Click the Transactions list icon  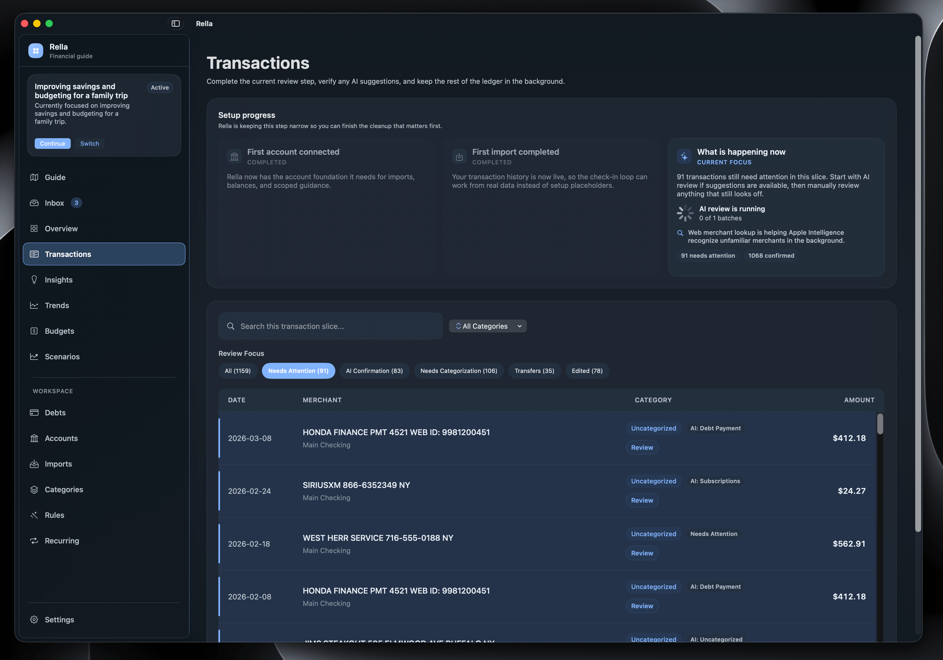pos(34,254)
